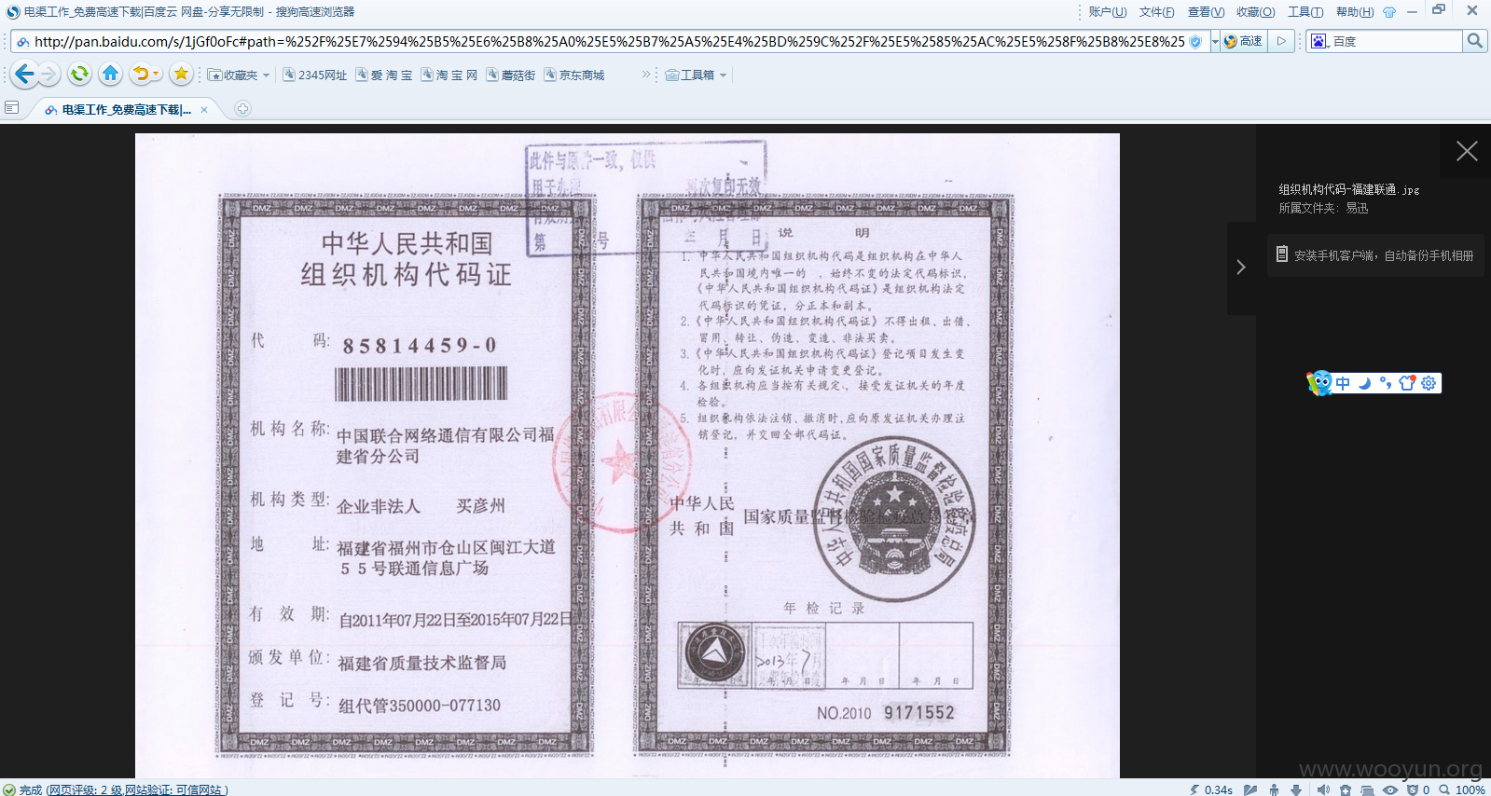Click 安装手机客户端 backup prompt

coord(1374,255)
